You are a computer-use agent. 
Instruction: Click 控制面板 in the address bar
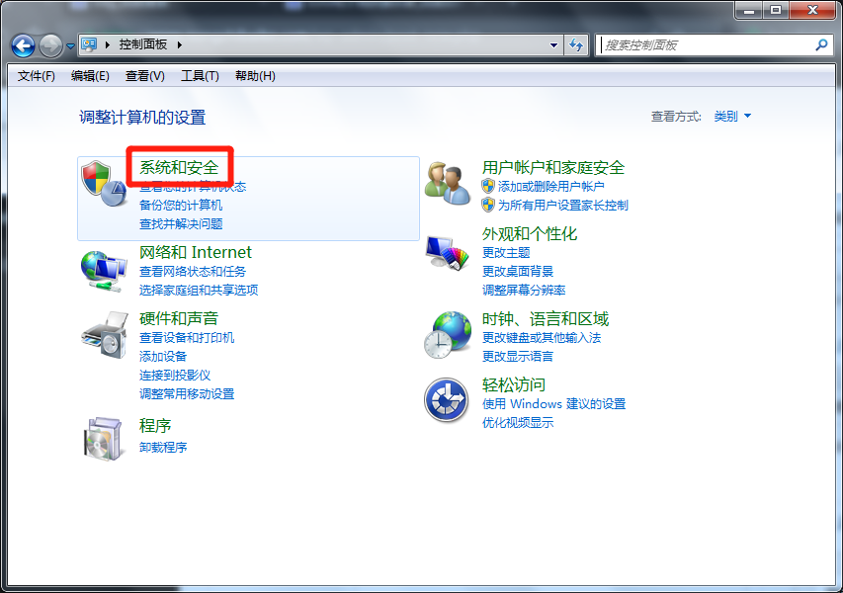143,44
